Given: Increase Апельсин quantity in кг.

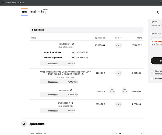Looking at the screenshot, I should click(x=114, y=92).
